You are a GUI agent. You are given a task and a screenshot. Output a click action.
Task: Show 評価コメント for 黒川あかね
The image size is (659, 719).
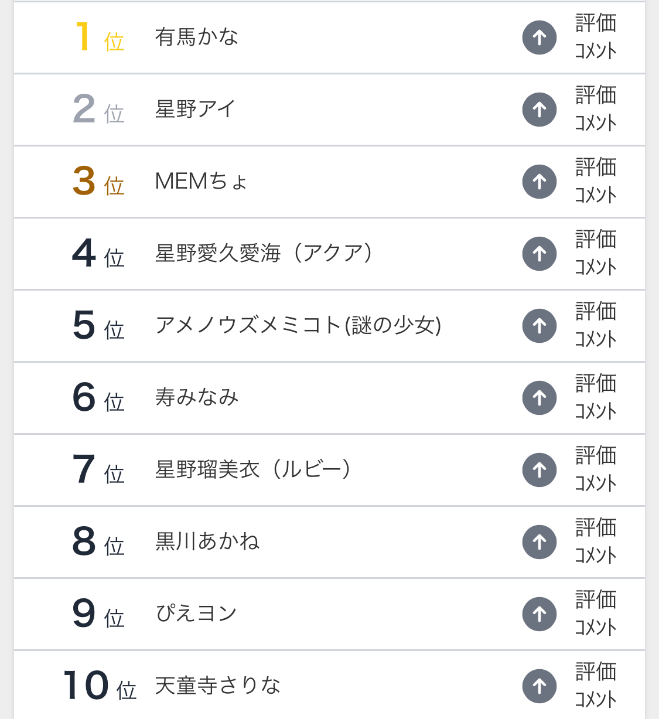[595, 542]
